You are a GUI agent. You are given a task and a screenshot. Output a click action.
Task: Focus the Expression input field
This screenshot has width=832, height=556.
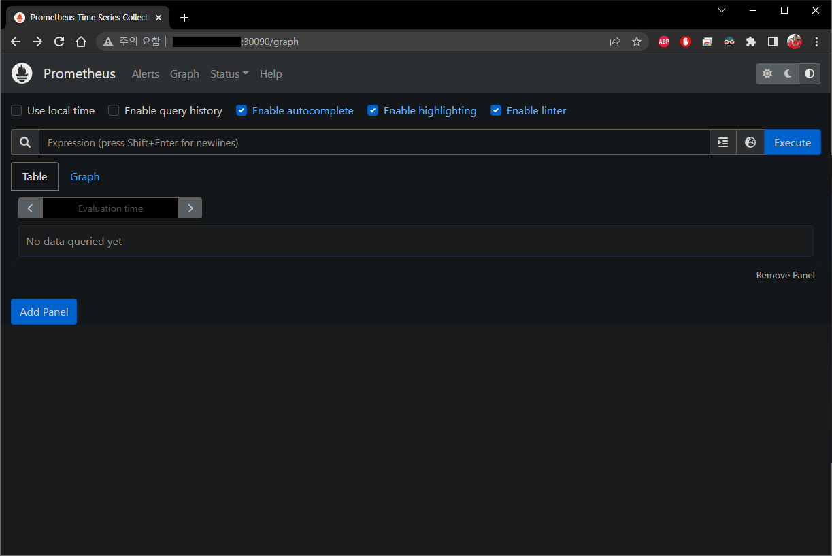pyautogui.click(x=374, y=142)
